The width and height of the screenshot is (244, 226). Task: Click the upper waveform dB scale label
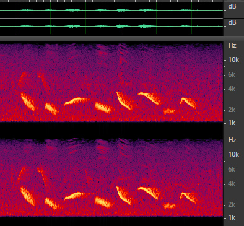point(232,7)
